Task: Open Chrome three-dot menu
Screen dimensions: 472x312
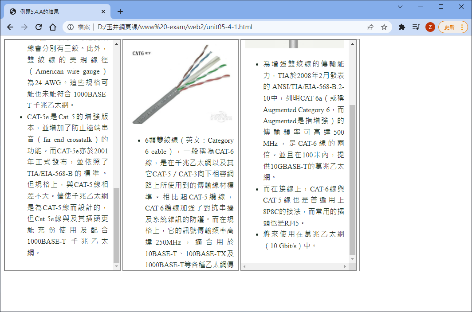Action: pyautogui.click(x=463, y=27)
